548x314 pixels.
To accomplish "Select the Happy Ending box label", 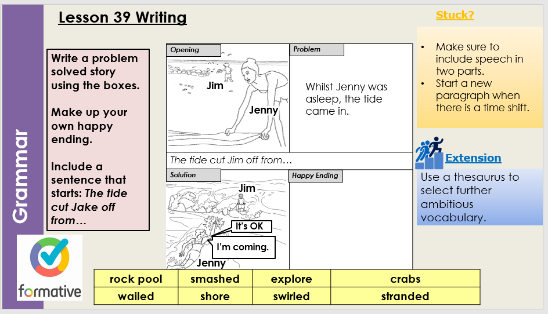I will coord(315,175).
